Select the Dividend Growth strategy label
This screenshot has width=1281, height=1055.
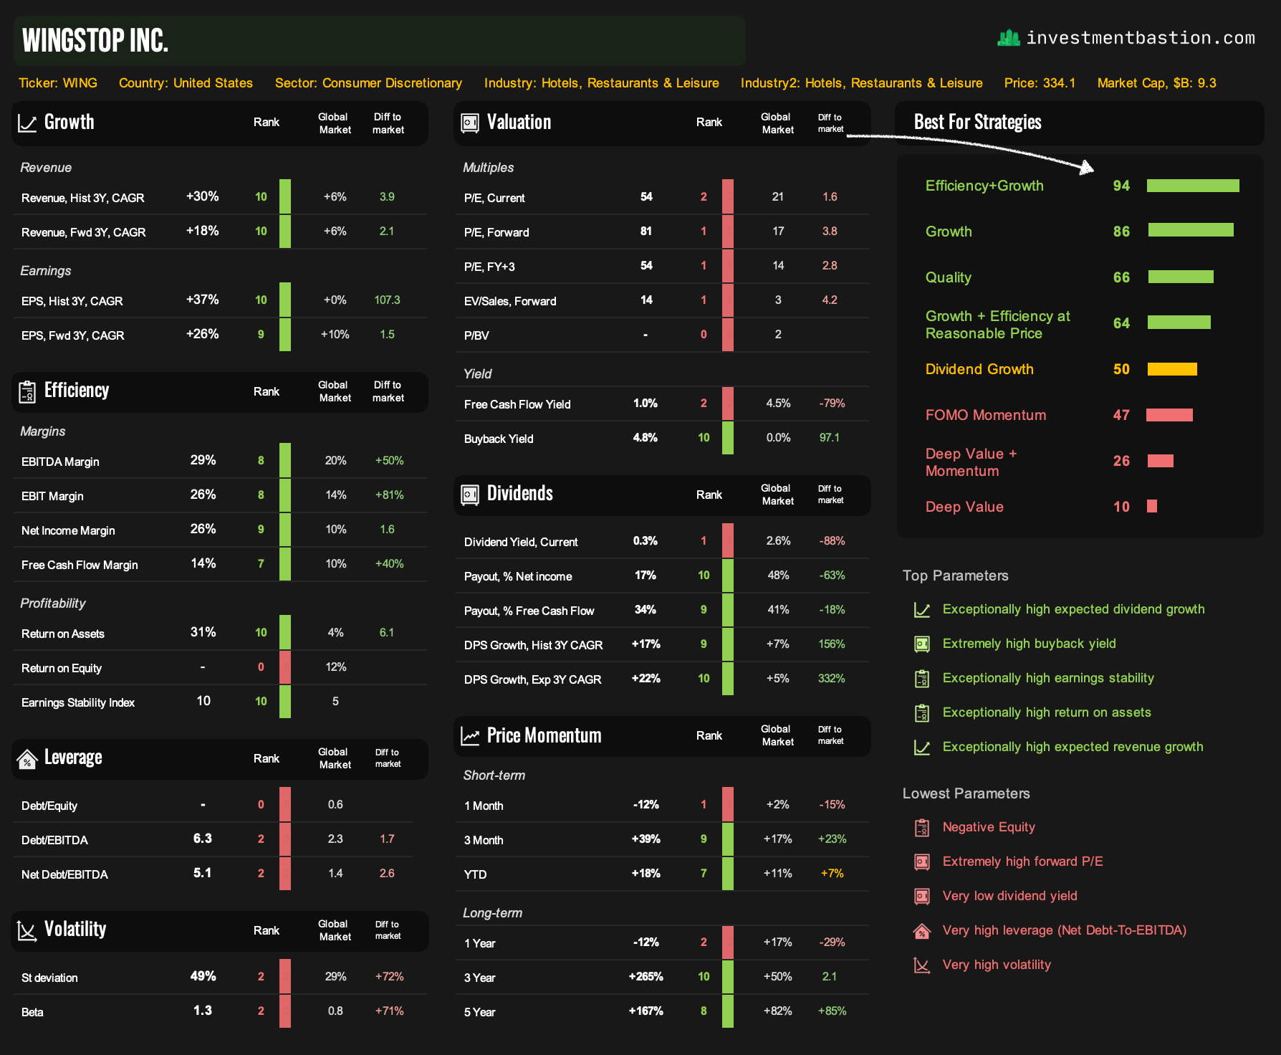tap(979, 369)
